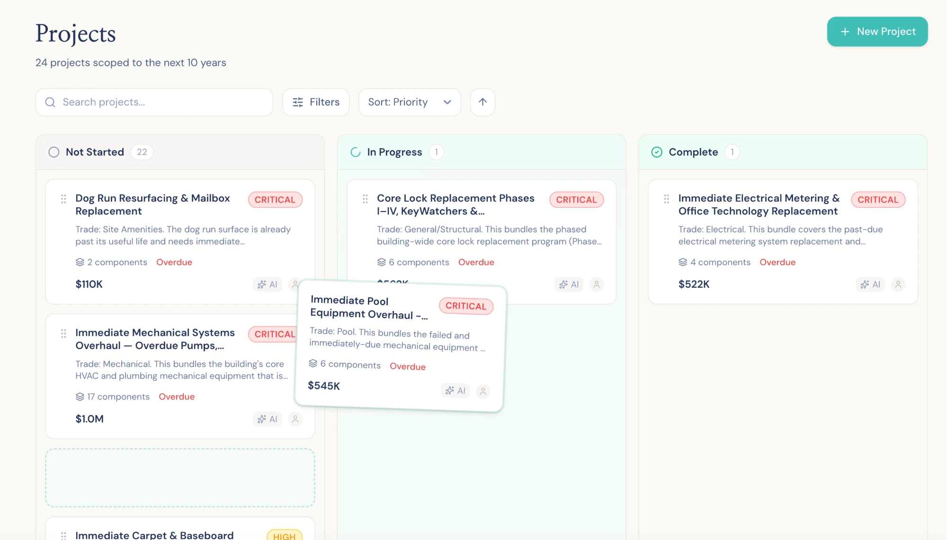Click the assignee avatar on Core Lock Replacement card
The width and height of the screenshot is (947, 540).
(x=597, y=284)
